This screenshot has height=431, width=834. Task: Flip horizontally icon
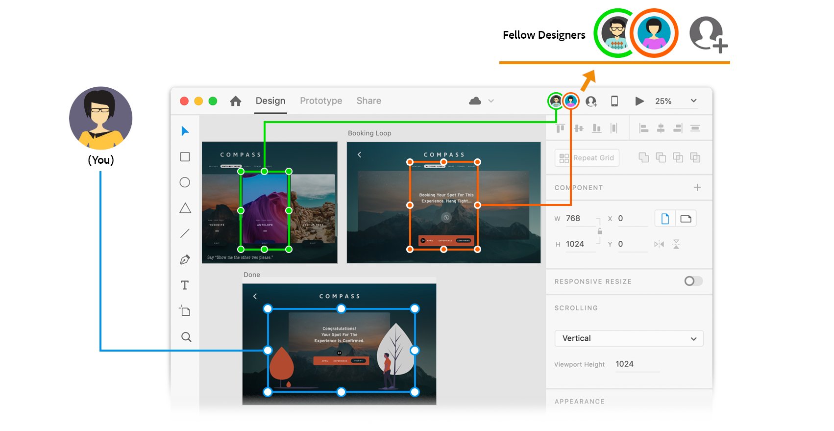point(659,244)
